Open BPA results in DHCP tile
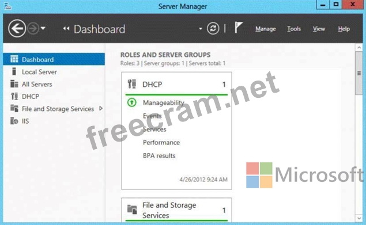Screen dimensions: 366x225 (159, 156)
